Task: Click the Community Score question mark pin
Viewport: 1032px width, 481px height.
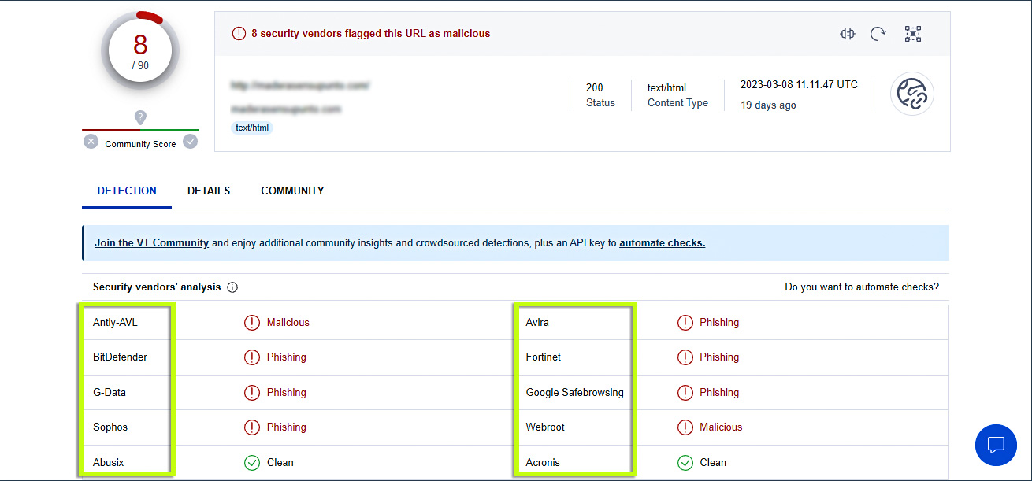Action: 140,117
